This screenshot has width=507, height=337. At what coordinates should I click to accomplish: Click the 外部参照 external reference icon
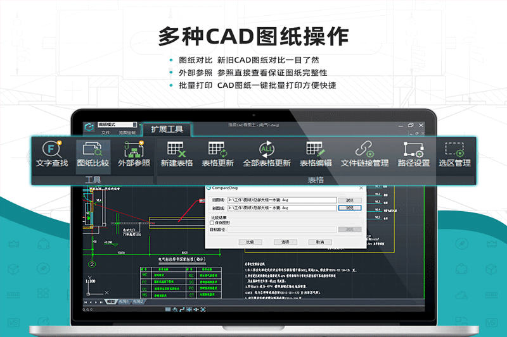pos(134,155)
